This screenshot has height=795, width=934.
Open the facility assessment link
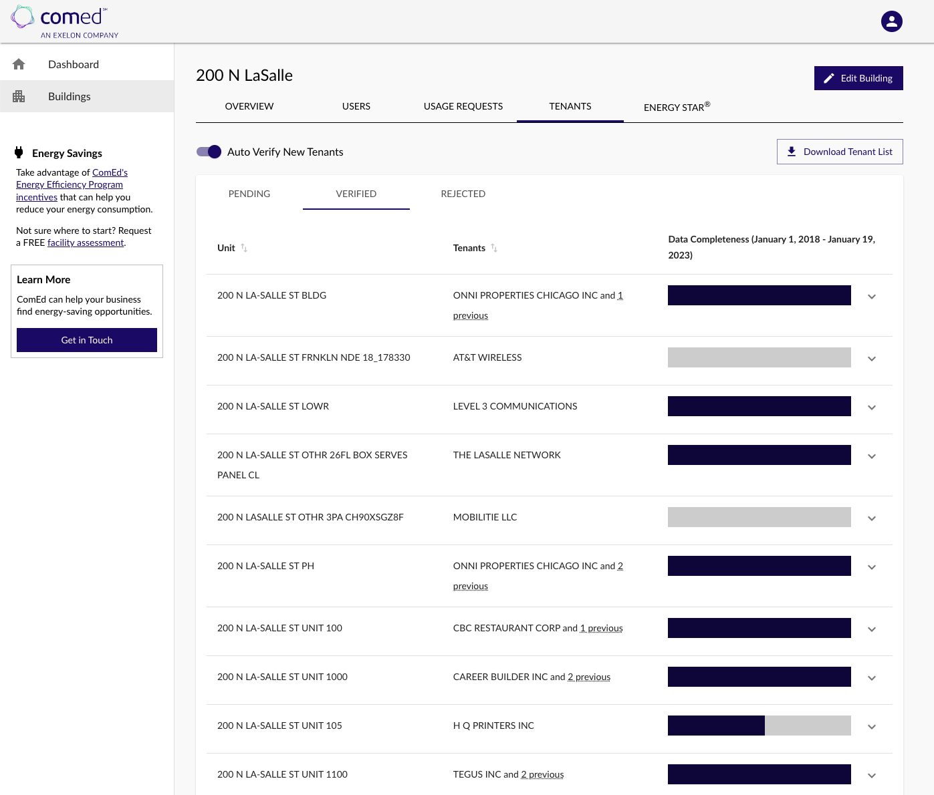pos(86,243)
